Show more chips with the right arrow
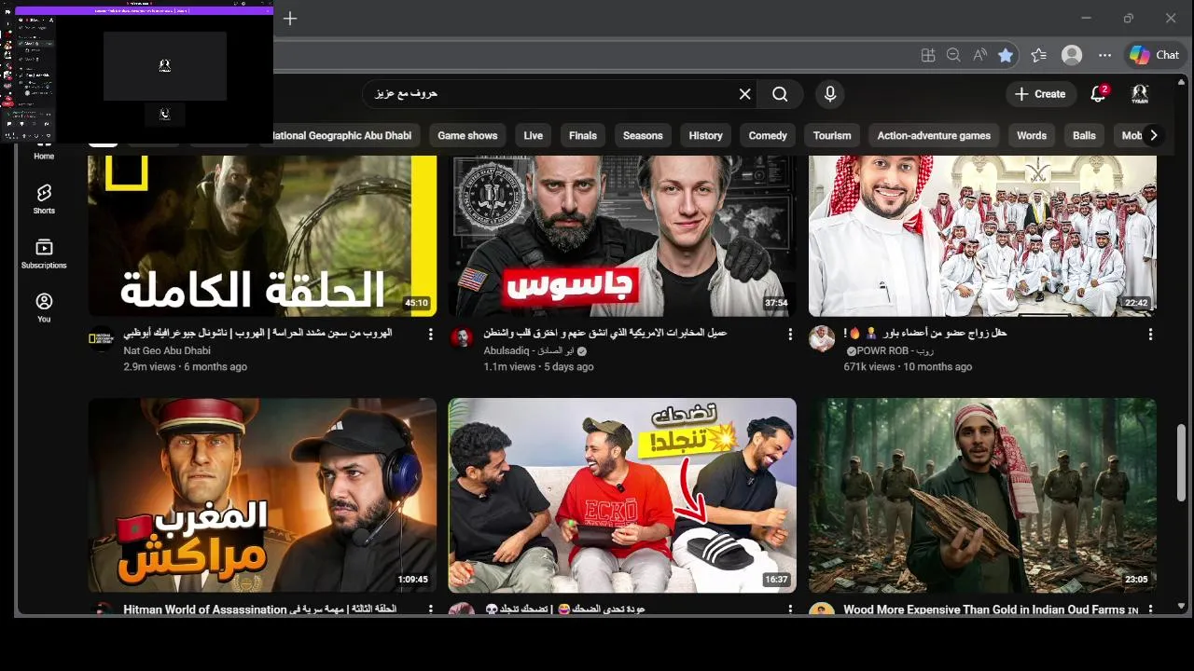 click(x=1154, y=135)
